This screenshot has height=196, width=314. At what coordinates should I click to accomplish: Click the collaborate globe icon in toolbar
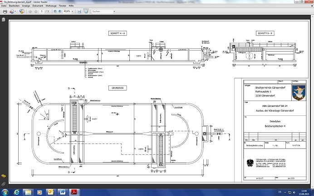click(x=22, y=11)
